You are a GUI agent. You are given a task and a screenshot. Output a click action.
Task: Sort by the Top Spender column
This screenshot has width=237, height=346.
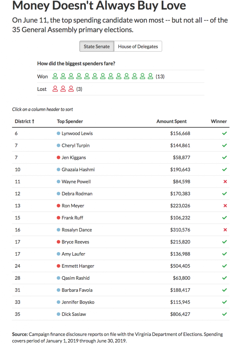pyautogui.click(x=70, y=121)
